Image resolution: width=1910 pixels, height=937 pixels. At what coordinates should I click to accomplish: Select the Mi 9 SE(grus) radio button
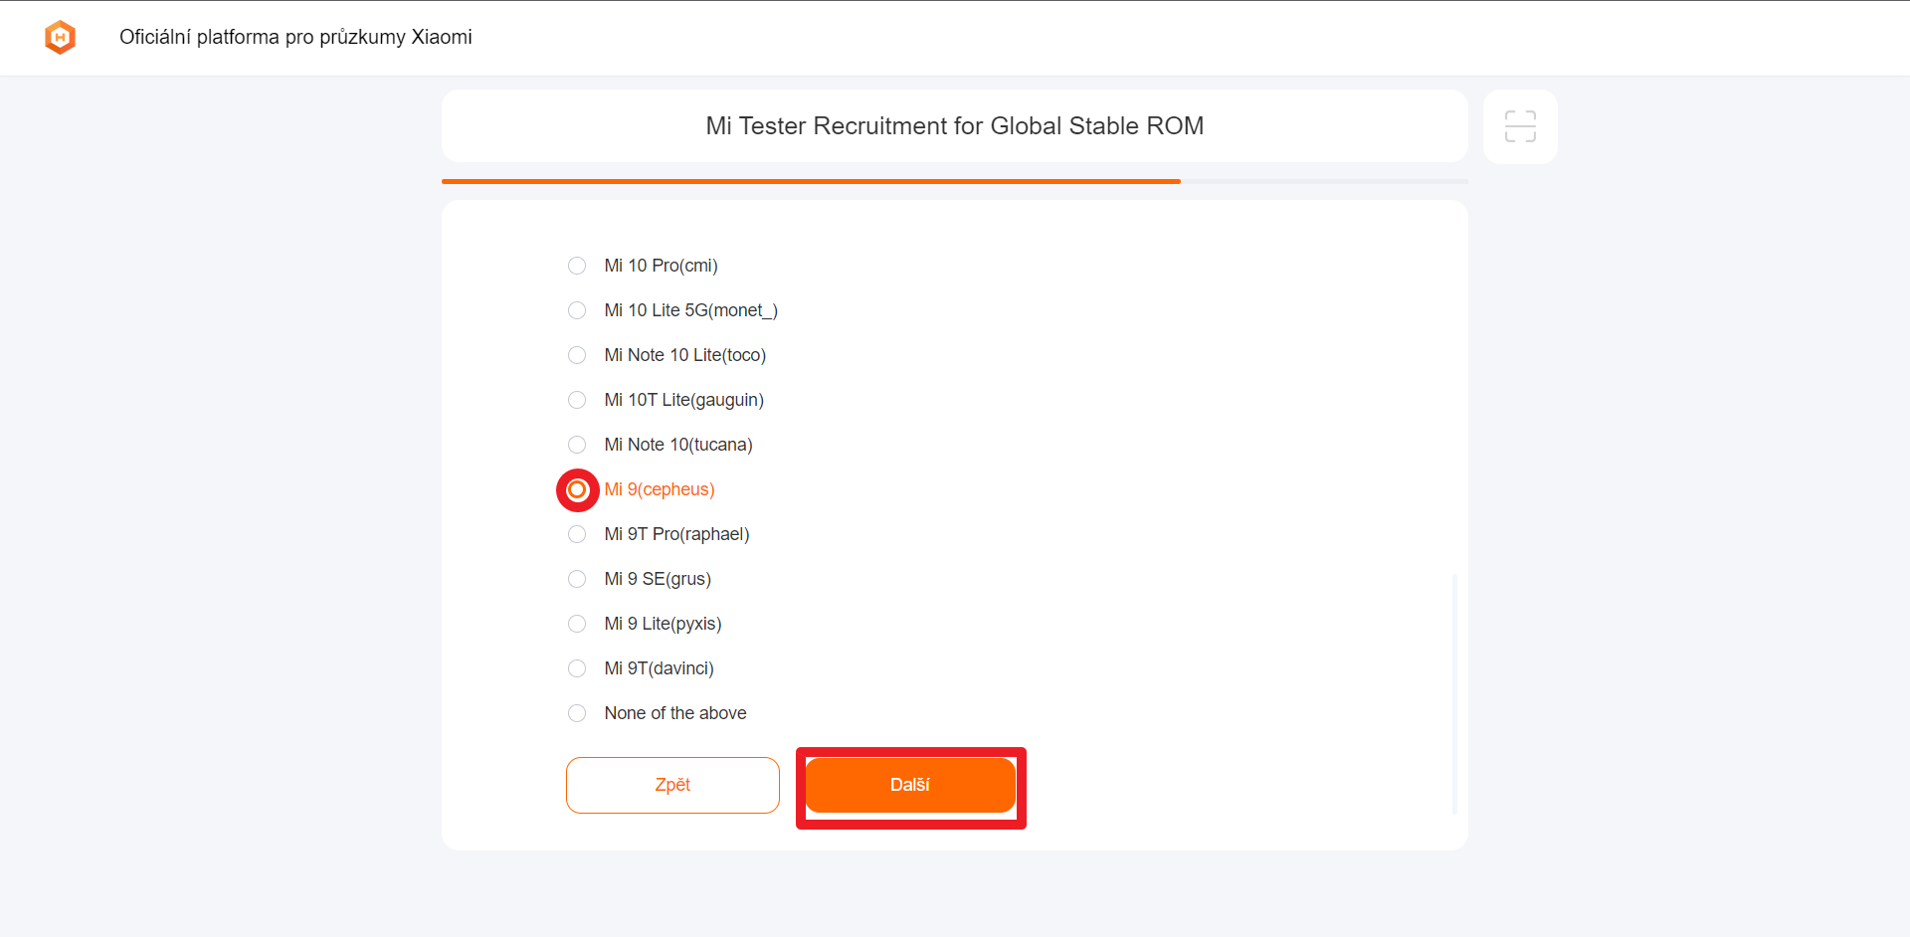(x=577, y=579)
